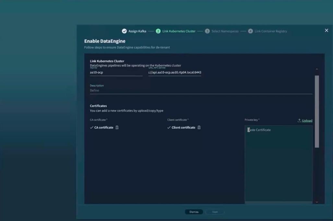Screen dimensions: 333x221
Task: Click the scrollbar down arrow in form panel
Action: point(317,202)
